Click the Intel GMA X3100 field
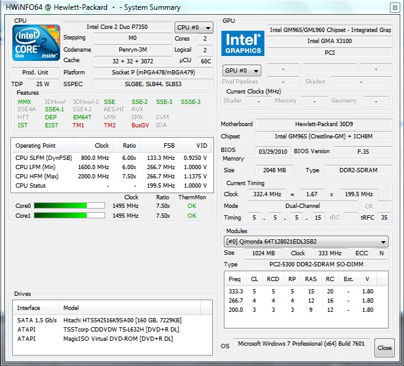This screenshot has width=404, height=366. coord(330,41)
